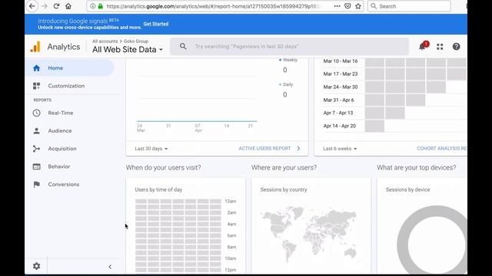Open the Real-Time reports section
492x276 pixels.
pos(61,113)
